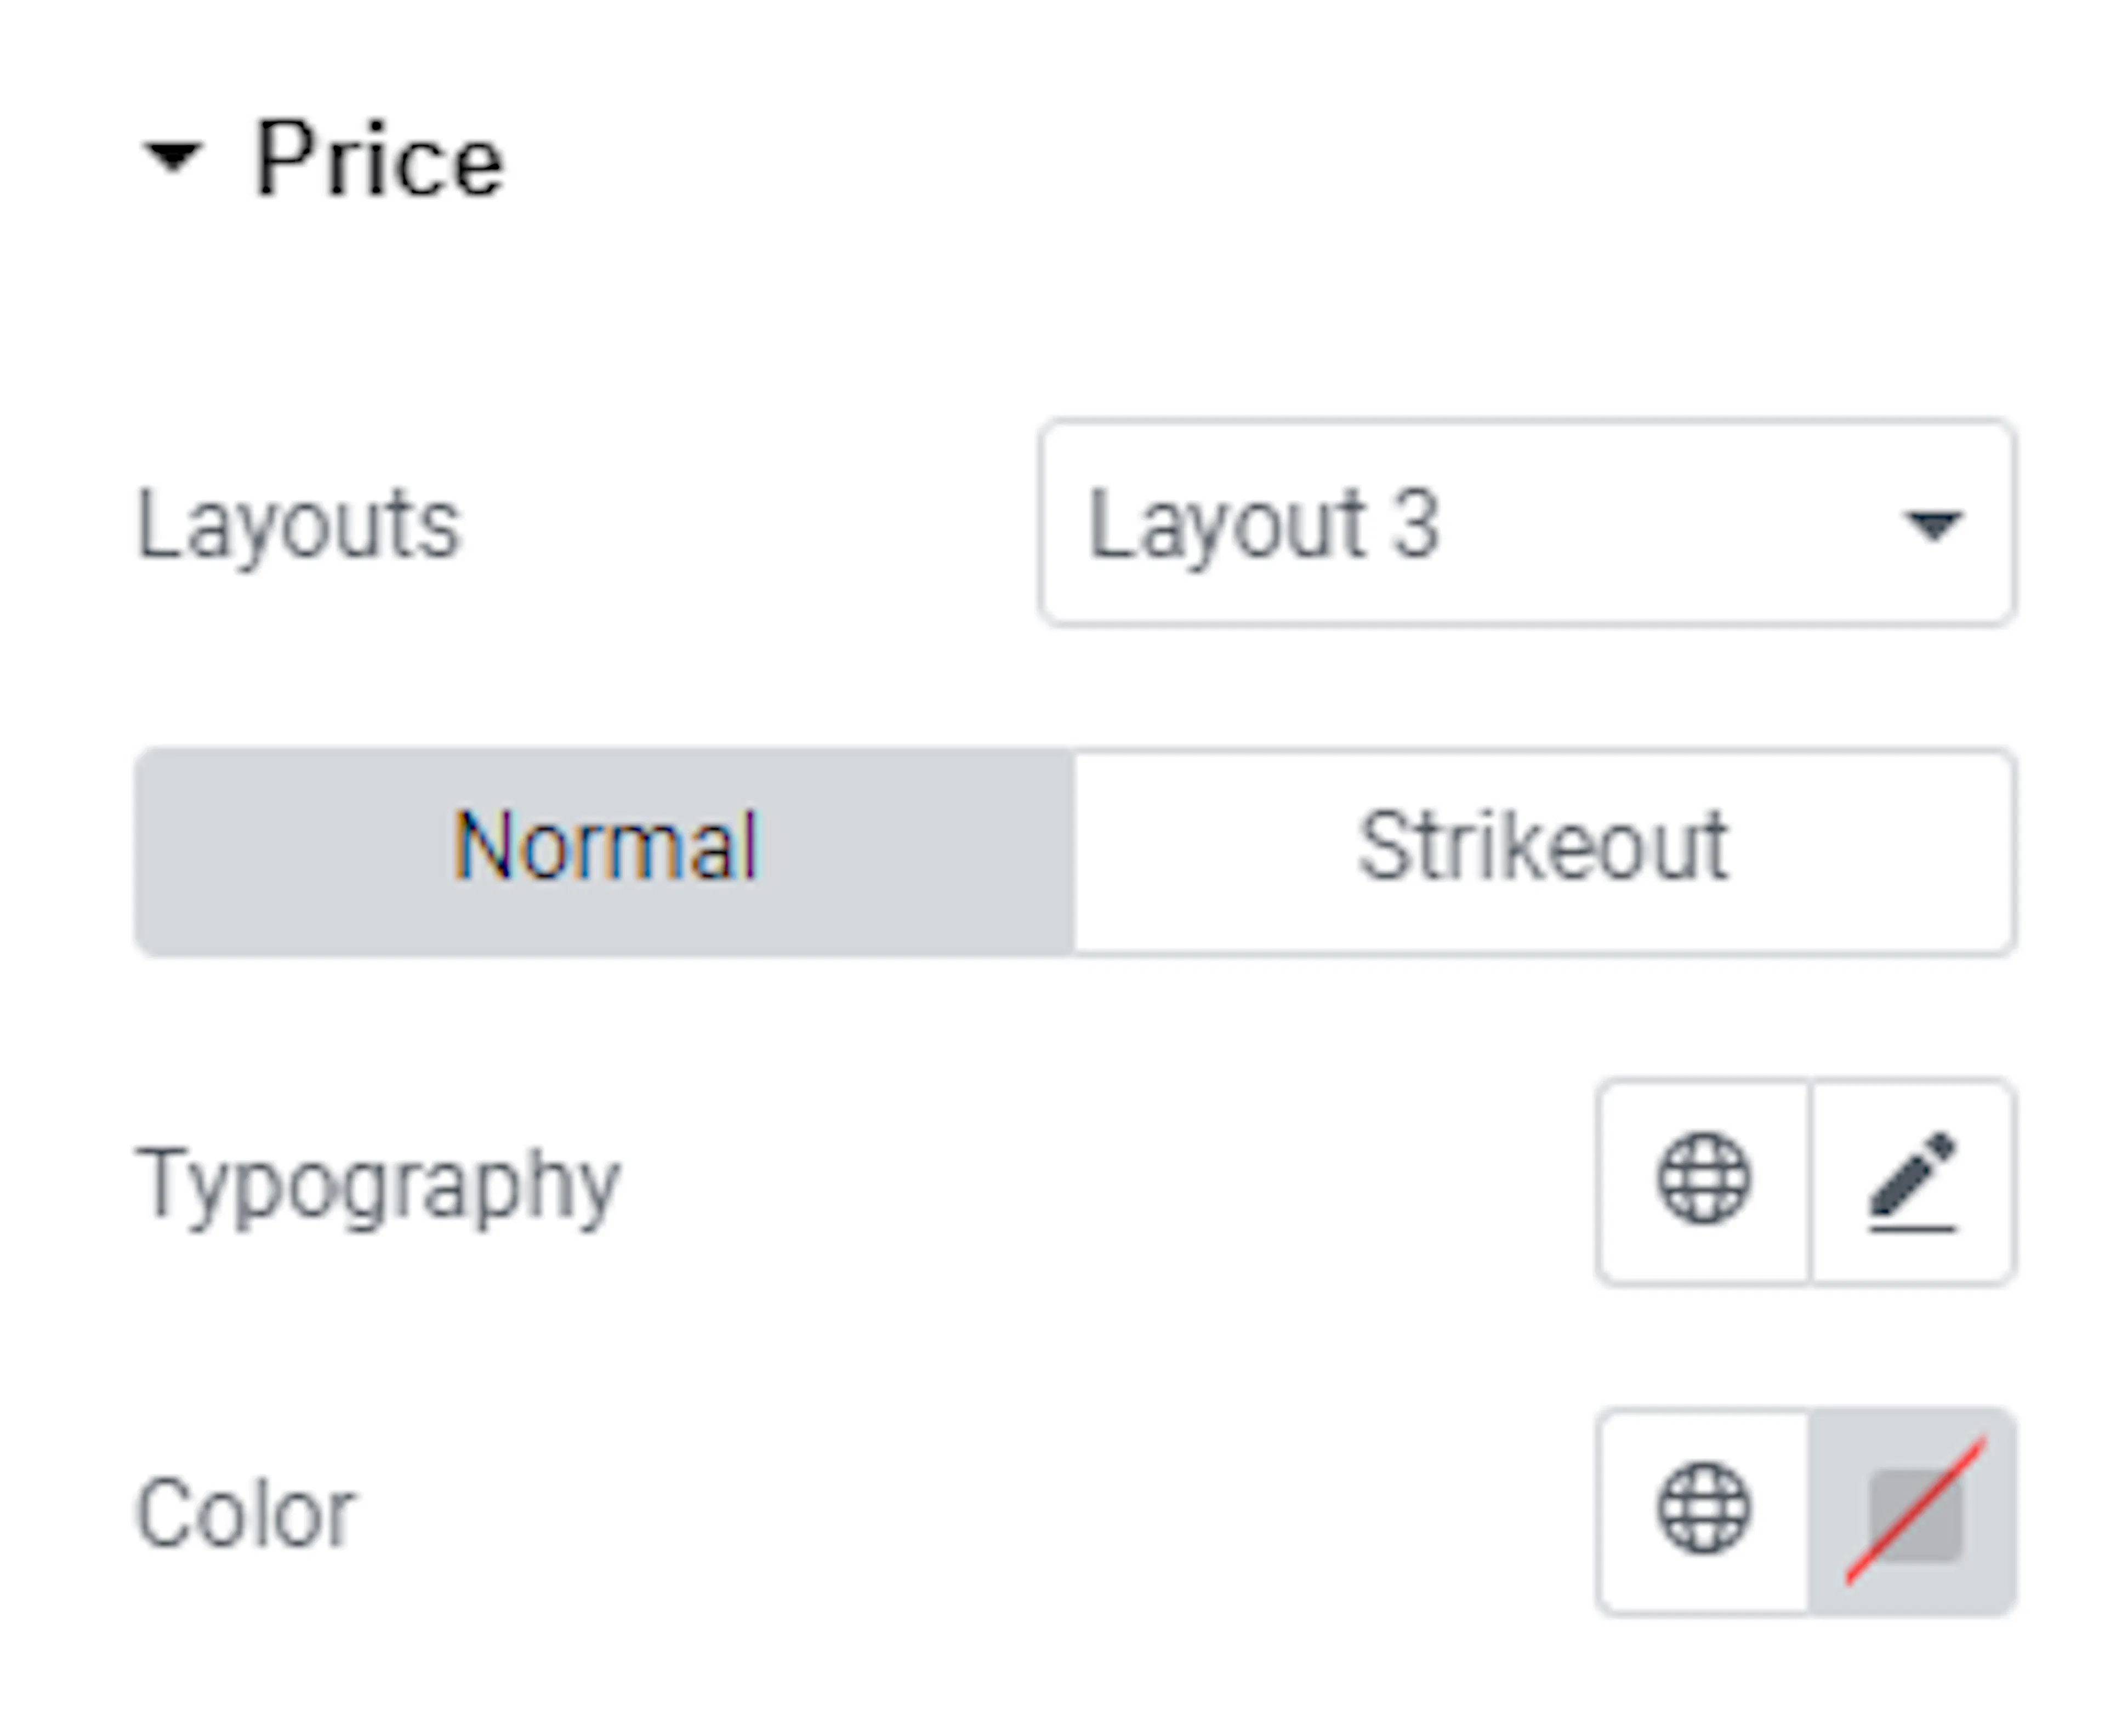Click the globe icon left of color swatch
2105x1736 pixels.
point(1704,1509)
